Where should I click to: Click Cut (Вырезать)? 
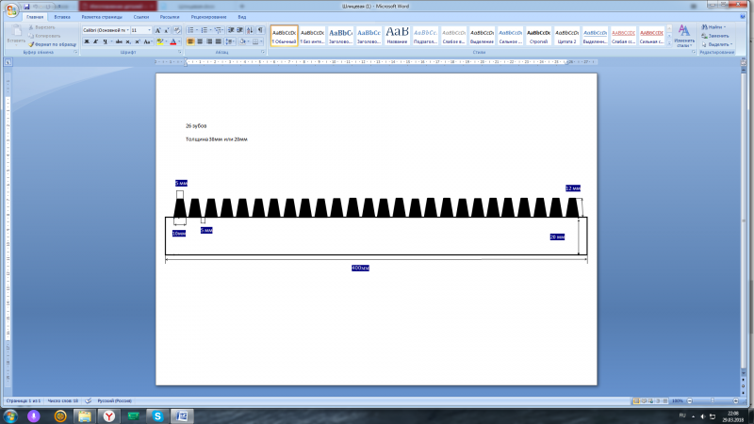tap(41, 27)
